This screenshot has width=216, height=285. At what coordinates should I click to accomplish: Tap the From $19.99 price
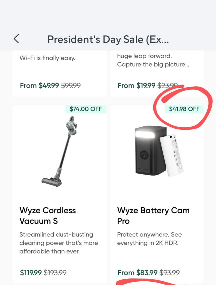(136, 86)
